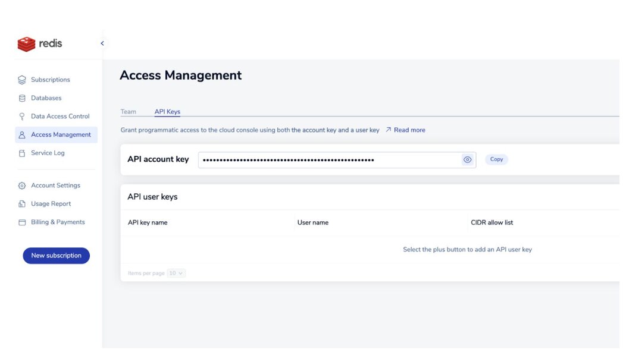
Task: Click the Account Settings gear icon
Action: (22, 185)
